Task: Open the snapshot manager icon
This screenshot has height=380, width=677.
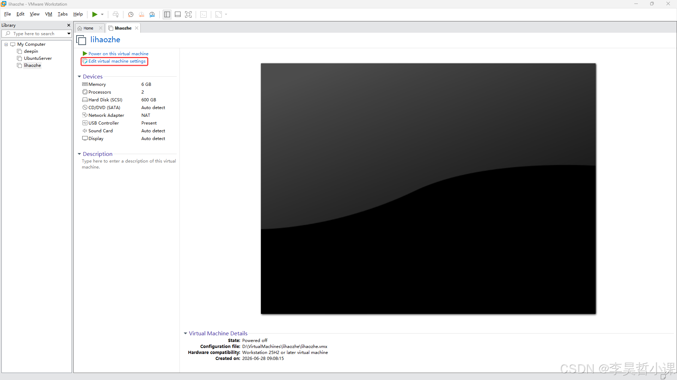Action: point(152,14)
